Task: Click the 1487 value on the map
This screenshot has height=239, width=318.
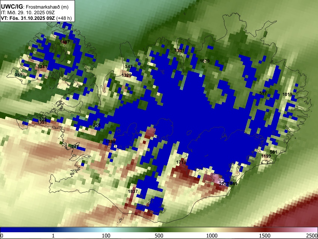Action: point(65,42)
